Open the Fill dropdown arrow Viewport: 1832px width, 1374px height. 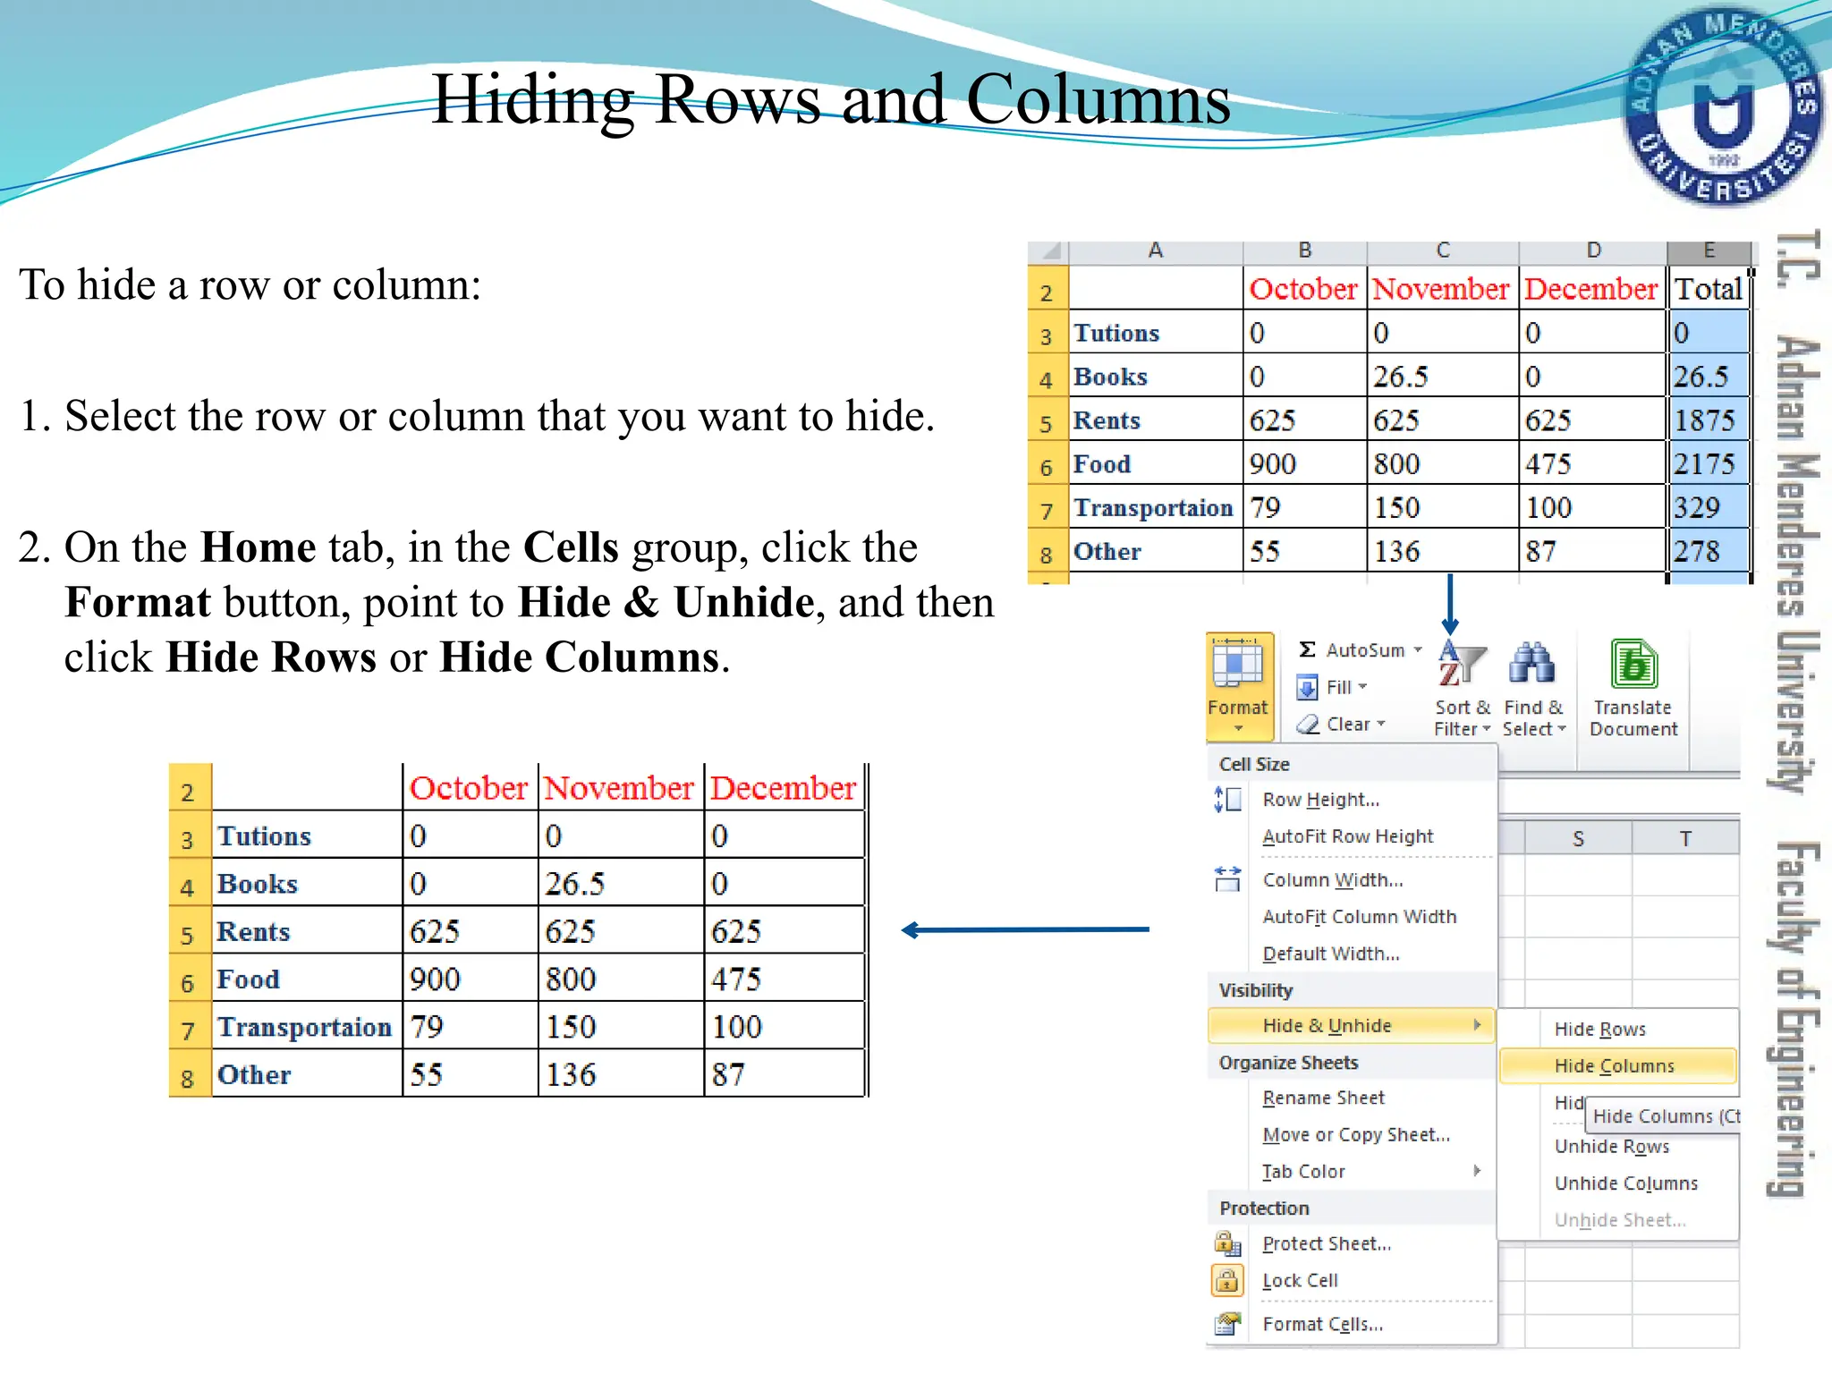click(1362, 687)
